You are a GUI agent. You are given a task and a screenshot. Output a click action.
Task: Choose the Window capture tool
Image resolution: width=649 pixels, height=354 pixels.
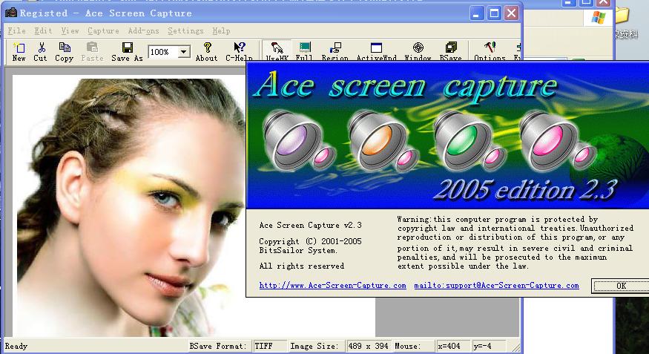point(418,51)
